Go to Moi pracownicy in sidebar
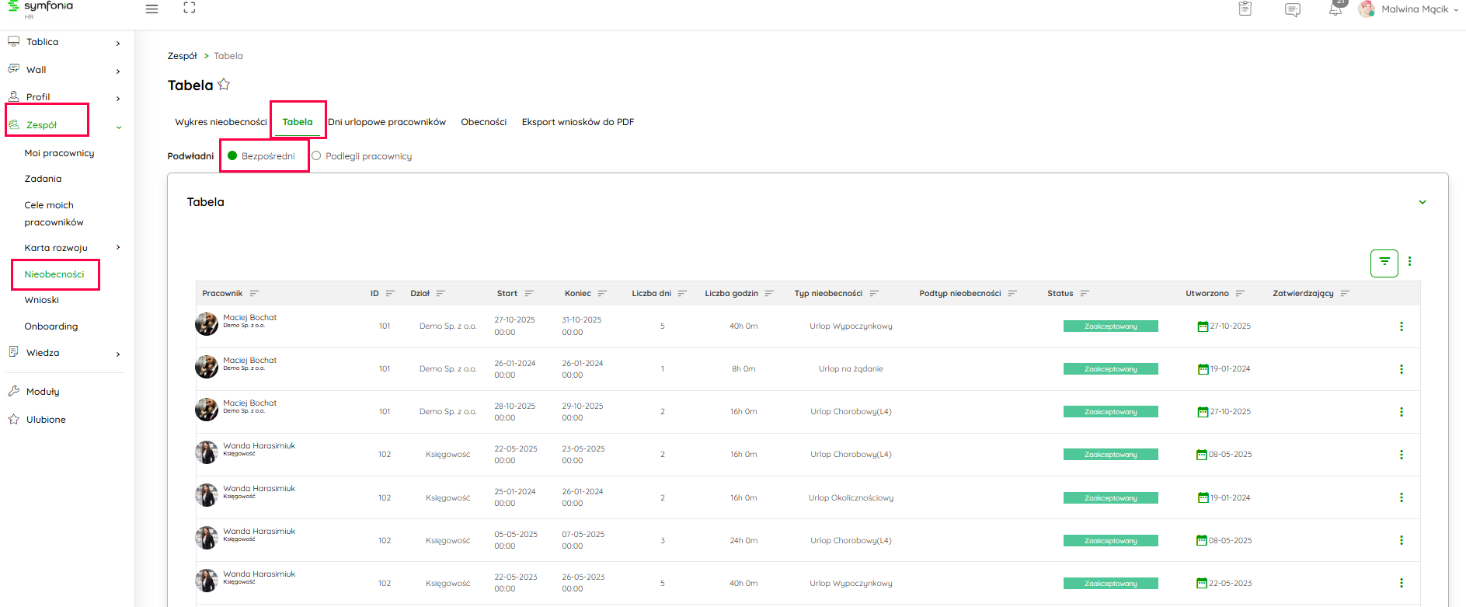The width and height of the screenshot is (1466, 607). tap(59, 153)
